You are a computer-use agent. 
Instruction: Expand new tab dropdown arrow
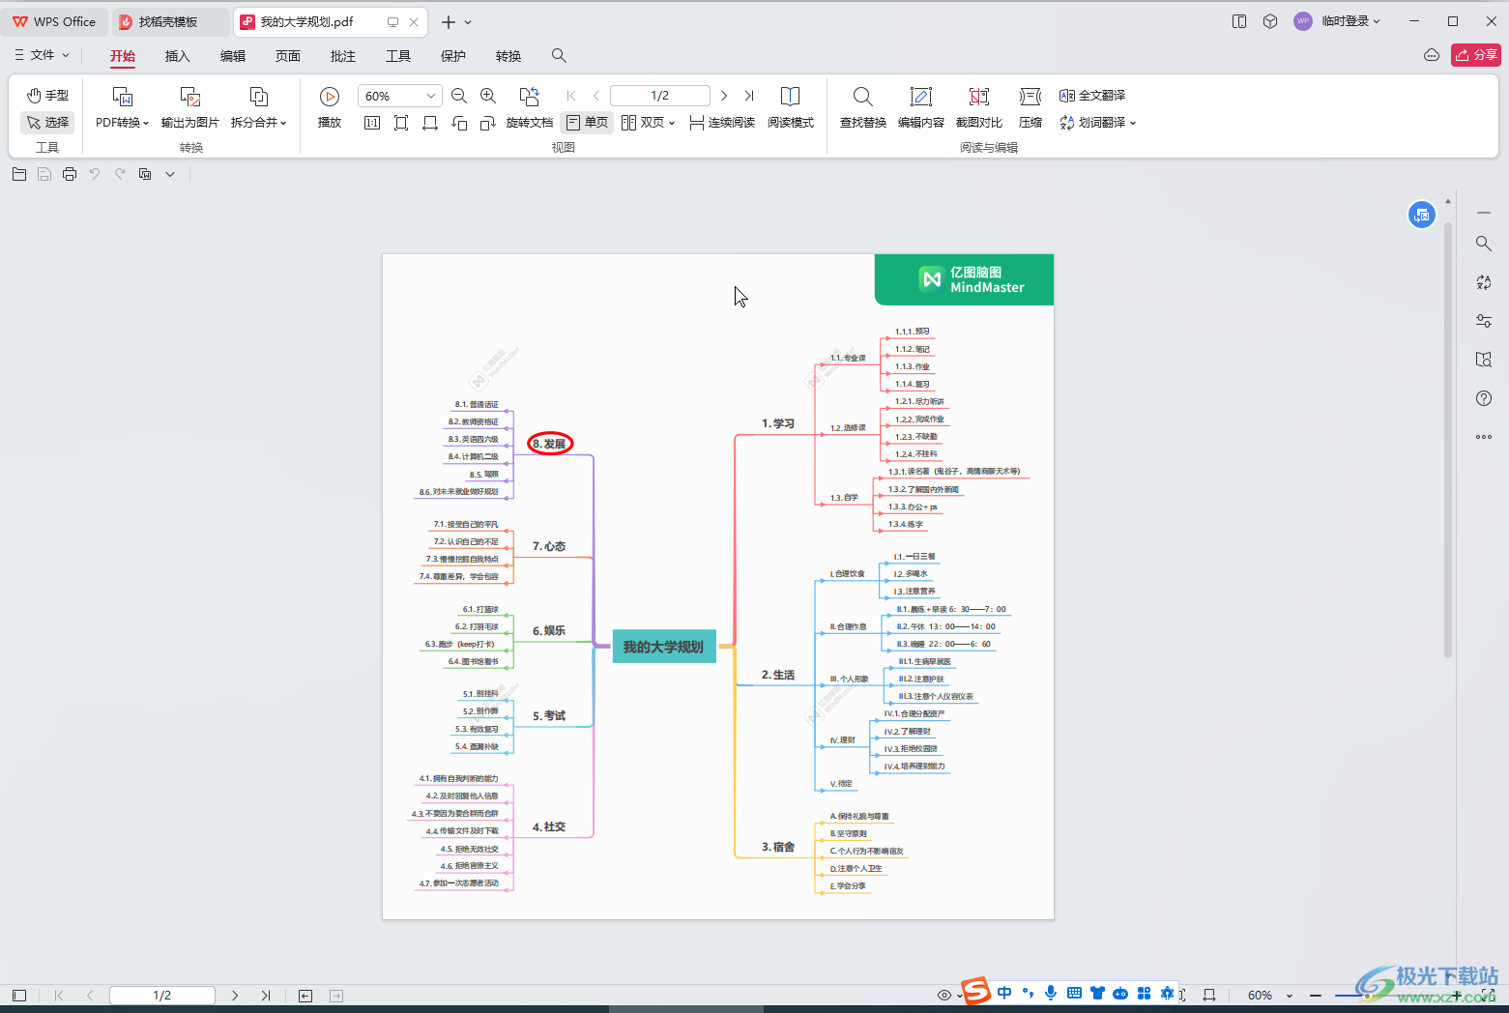tap(469, 22)
